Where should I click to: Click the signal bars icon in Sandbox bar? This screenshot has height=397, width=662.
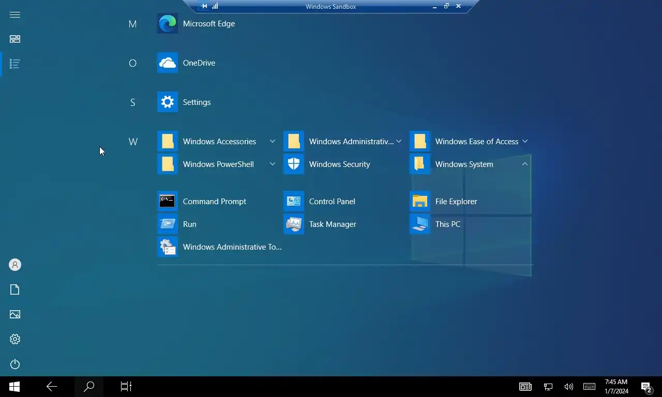215,6
